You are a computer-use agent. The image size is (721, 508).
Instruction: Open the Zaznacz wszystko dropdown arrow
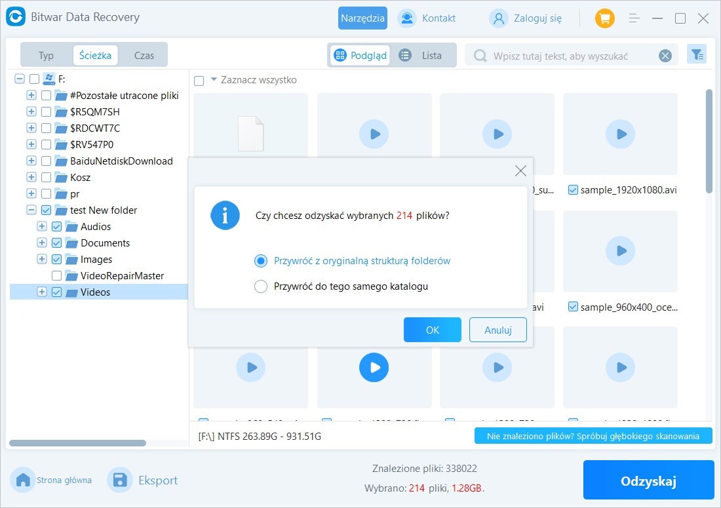[213, 80]
